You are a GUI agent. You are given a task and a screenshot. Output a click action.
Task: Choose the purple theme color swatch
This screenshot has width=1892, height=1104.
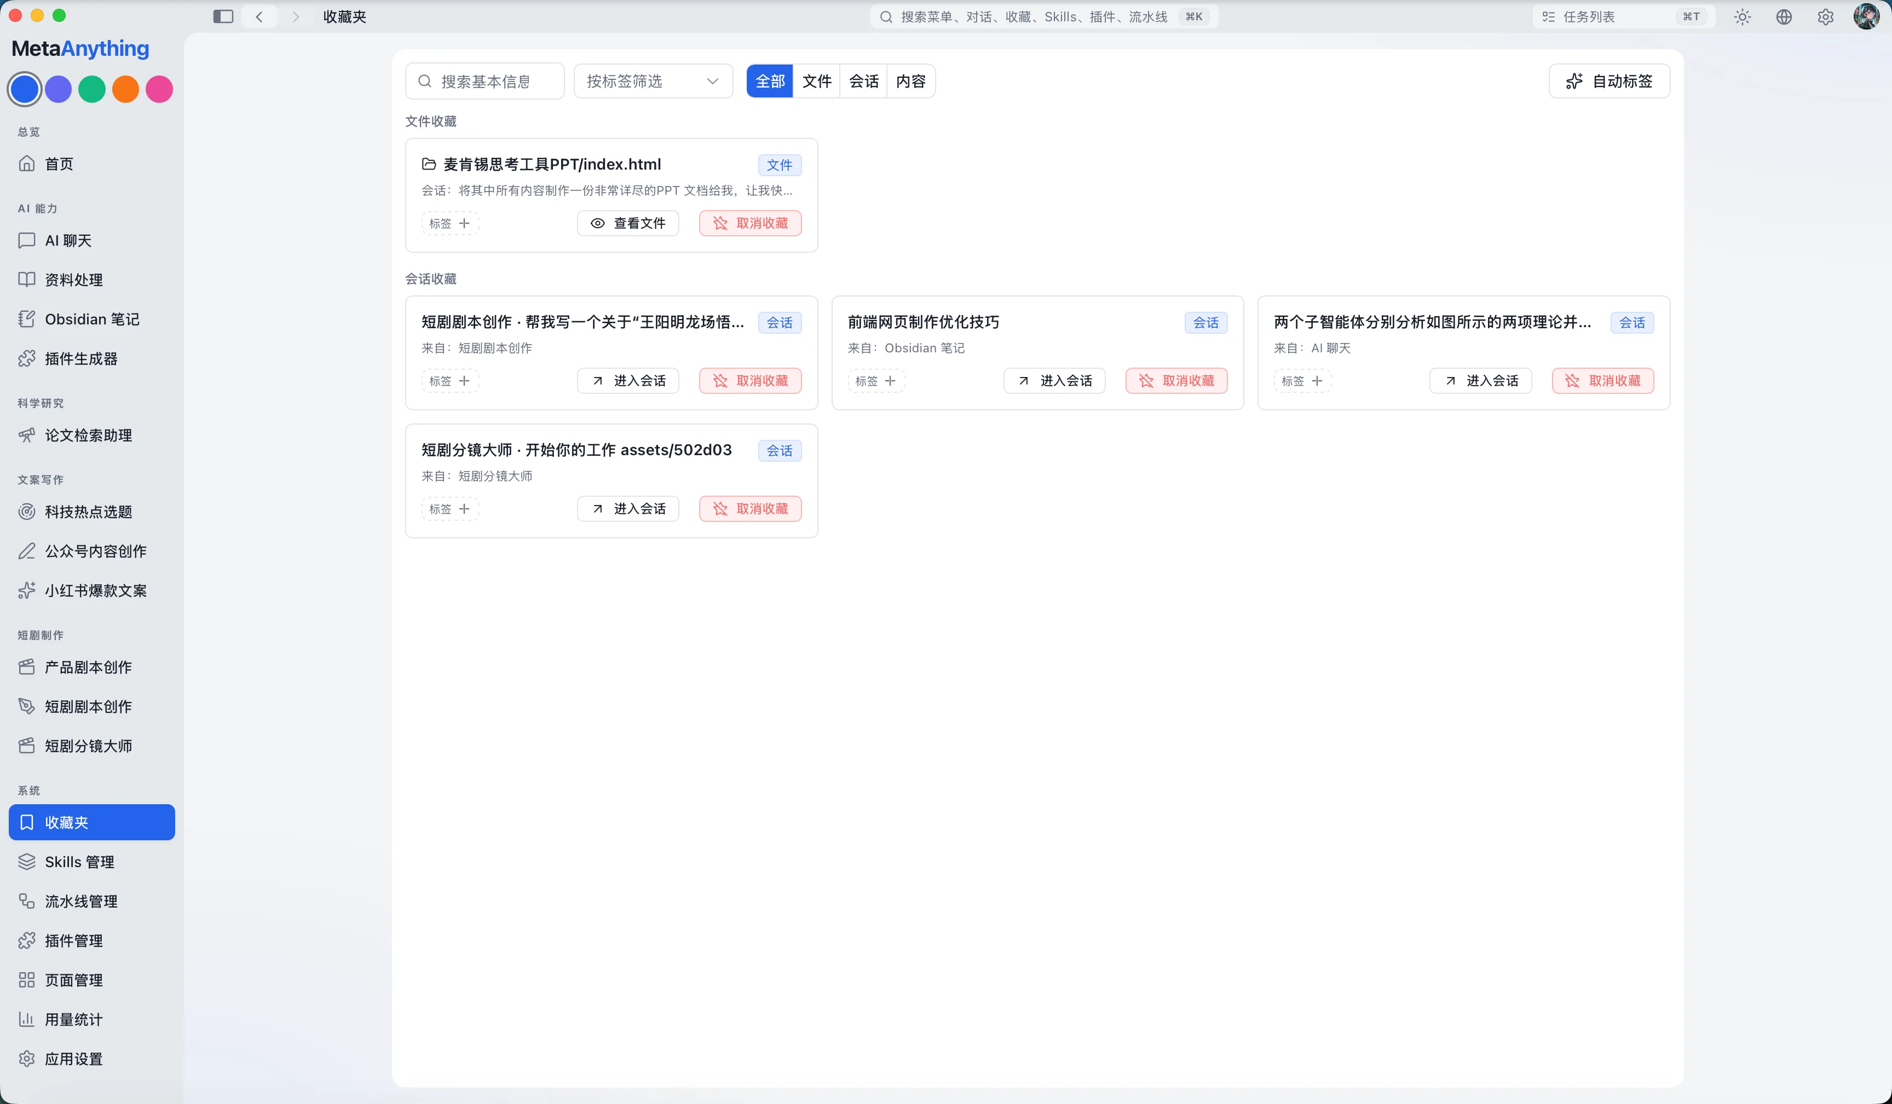click(x=59, y=89)
